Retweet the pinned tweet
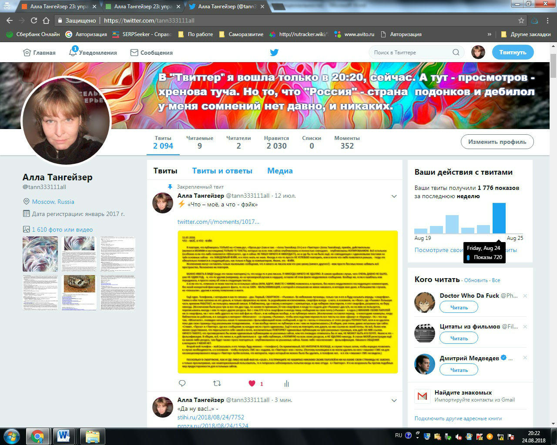 pos(217,383)
